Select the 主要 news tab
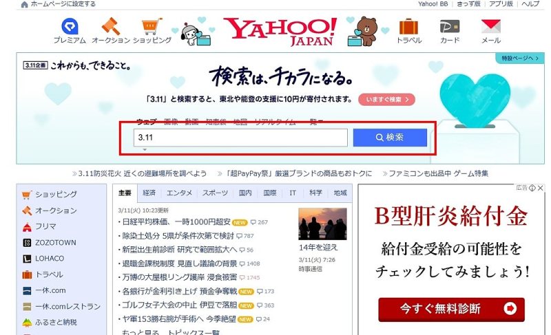Viewport: 551px width, 335px height. pyautogui.click(x=125, y=193)
